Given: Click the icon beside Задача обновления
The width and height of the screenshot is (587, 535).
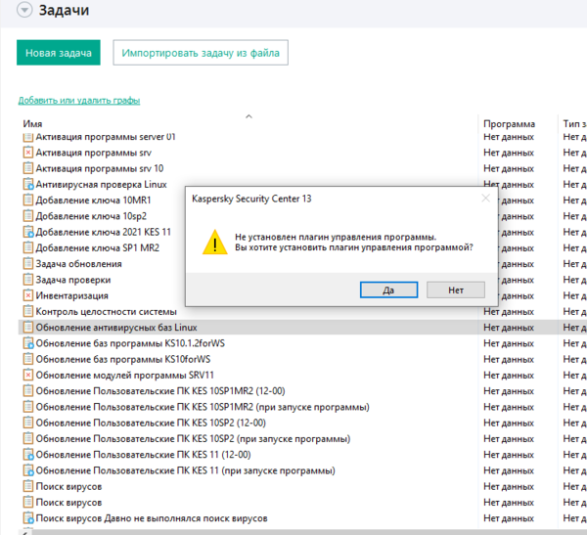Looking at the screenshot, I should coord(27,264).
